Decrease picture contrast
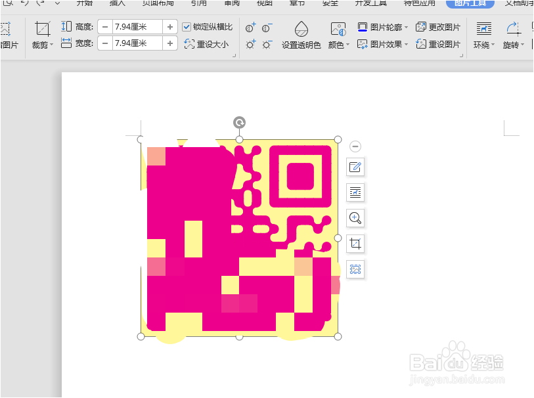 tap(267, 27)
